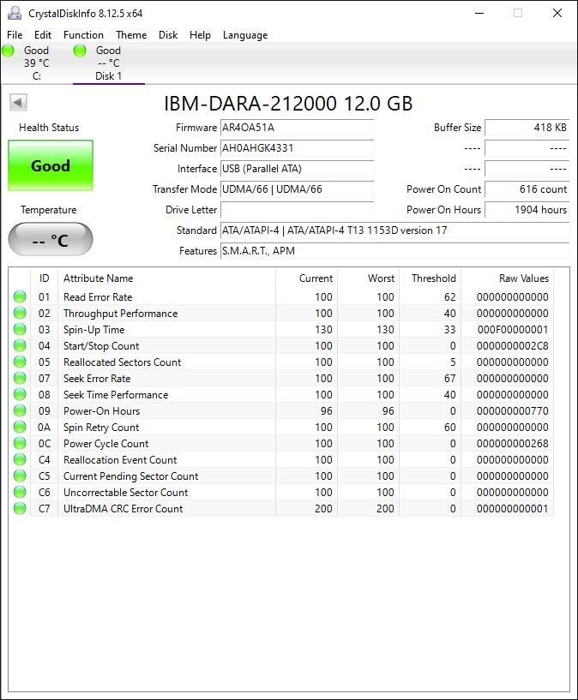
Task: Click the Attribute Name column header
Action: (166, 278)
